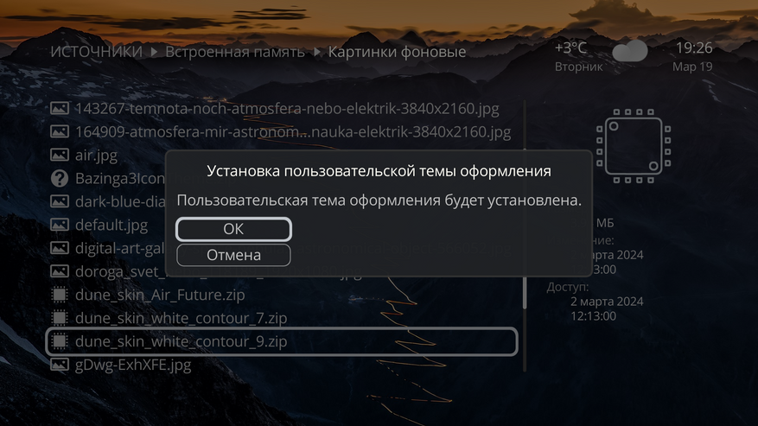Open the weather cloud icon
The width and height of the screenshot is (758, 426).
(x=630, y=50)
